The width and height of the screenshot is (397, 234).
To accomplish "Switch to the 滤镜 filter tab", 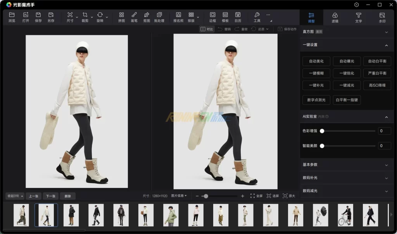I will tap(335, 17).
